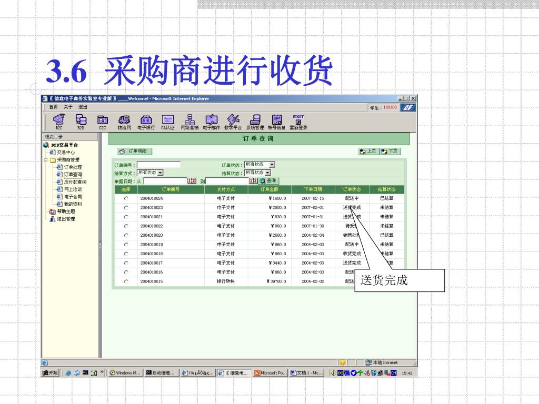
Task: Open the 网络营销 marketing icon
Action: pyautogui.click(x=189, y=122)
